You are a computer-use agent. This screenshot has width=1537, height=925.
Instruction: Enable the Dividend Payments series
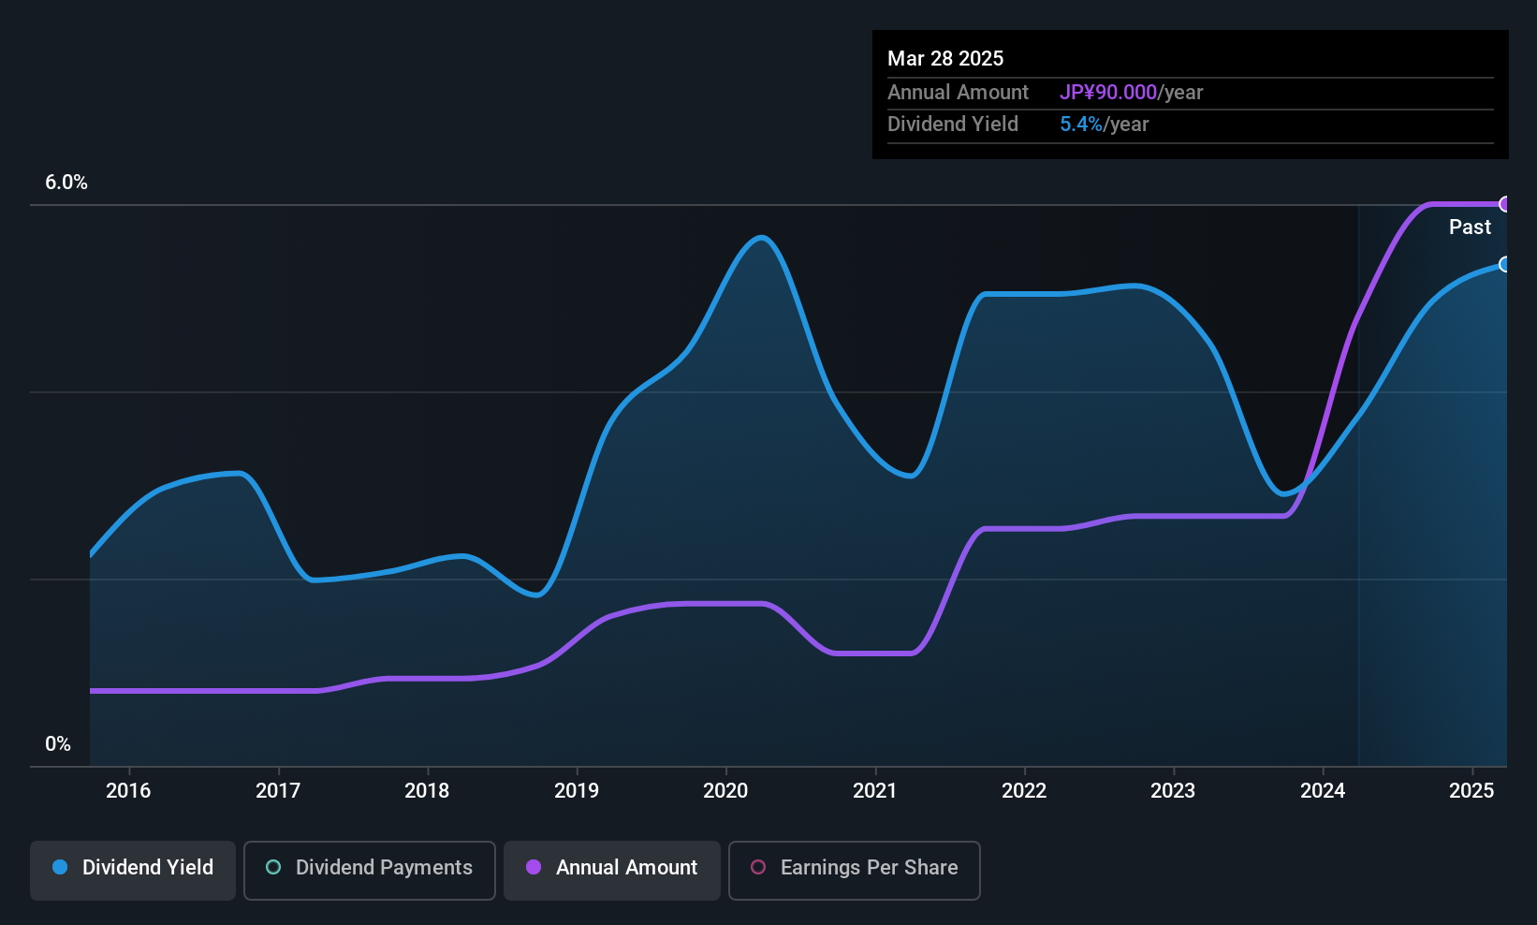370,868
